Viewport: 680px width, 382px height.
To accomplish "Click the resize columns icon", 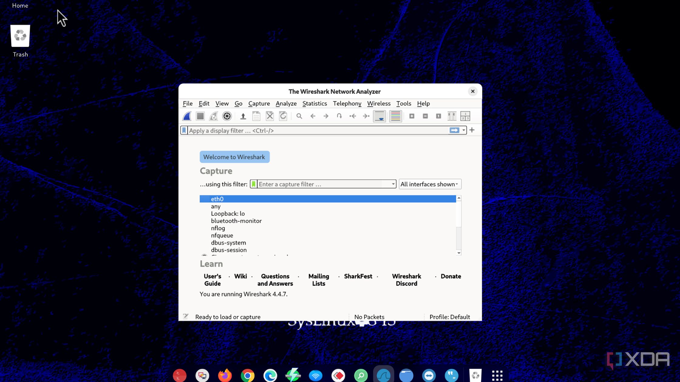I will [x=452, y=116].
